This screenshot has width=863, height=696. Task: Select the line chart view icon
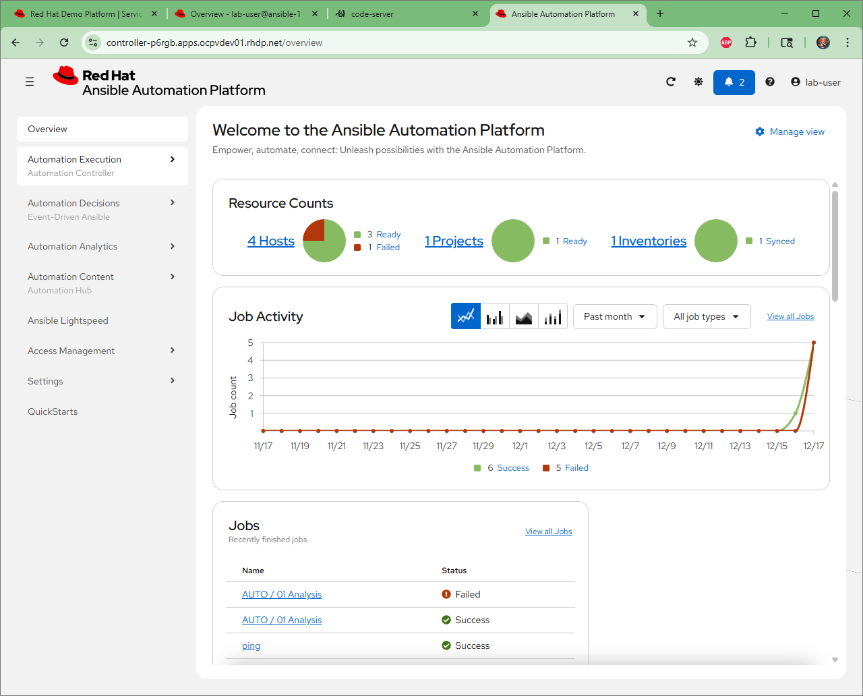(x=466, y=316)
